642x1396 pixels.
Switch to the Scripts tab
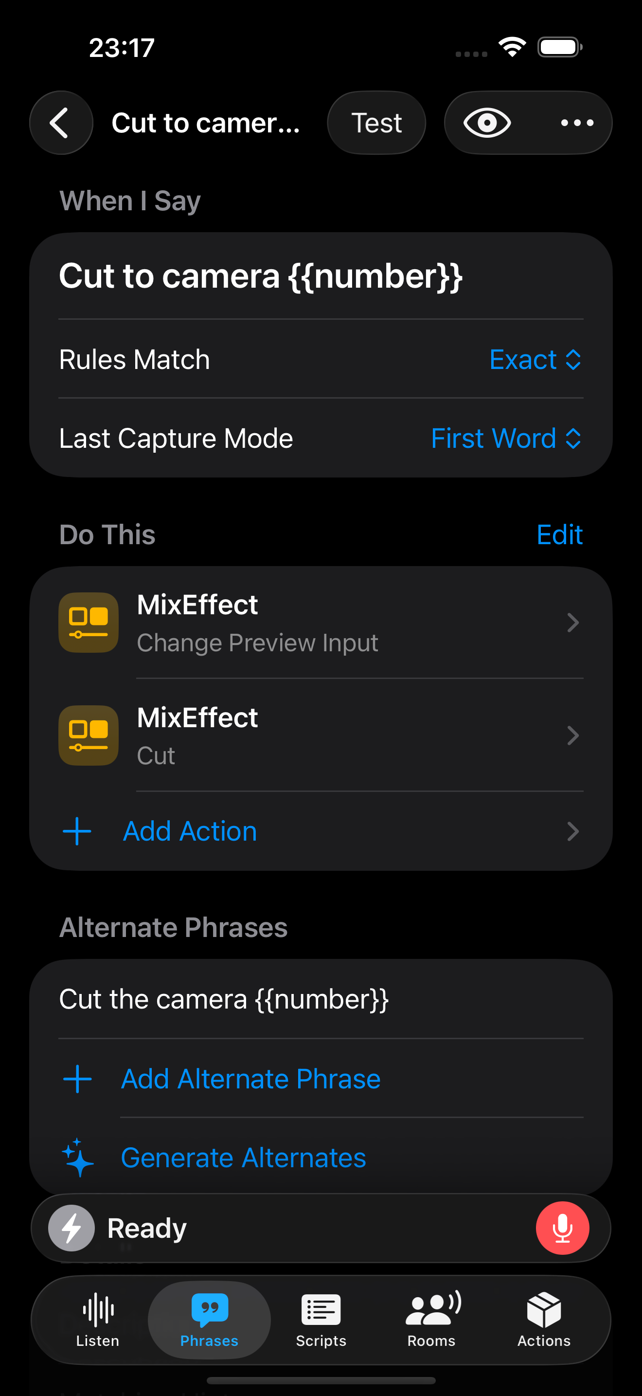[x=321, y=1320]
